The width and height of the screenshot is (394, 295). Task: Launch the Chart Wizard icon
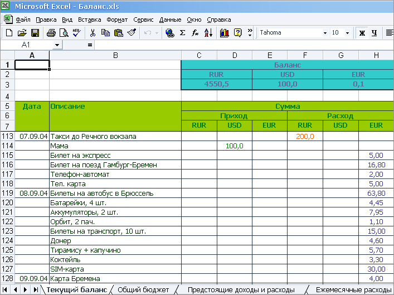coord(224,33)
